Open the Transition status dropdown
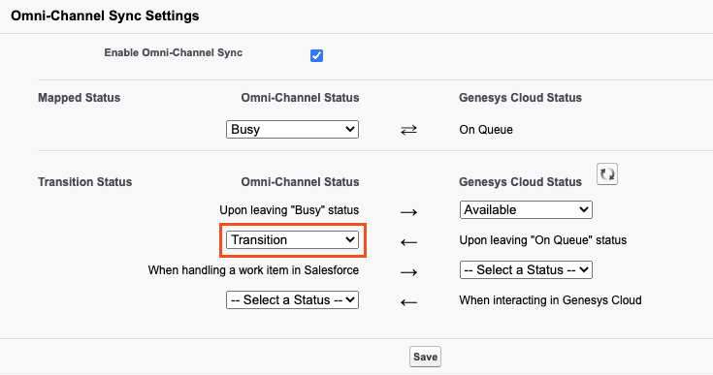 (292, 239)
